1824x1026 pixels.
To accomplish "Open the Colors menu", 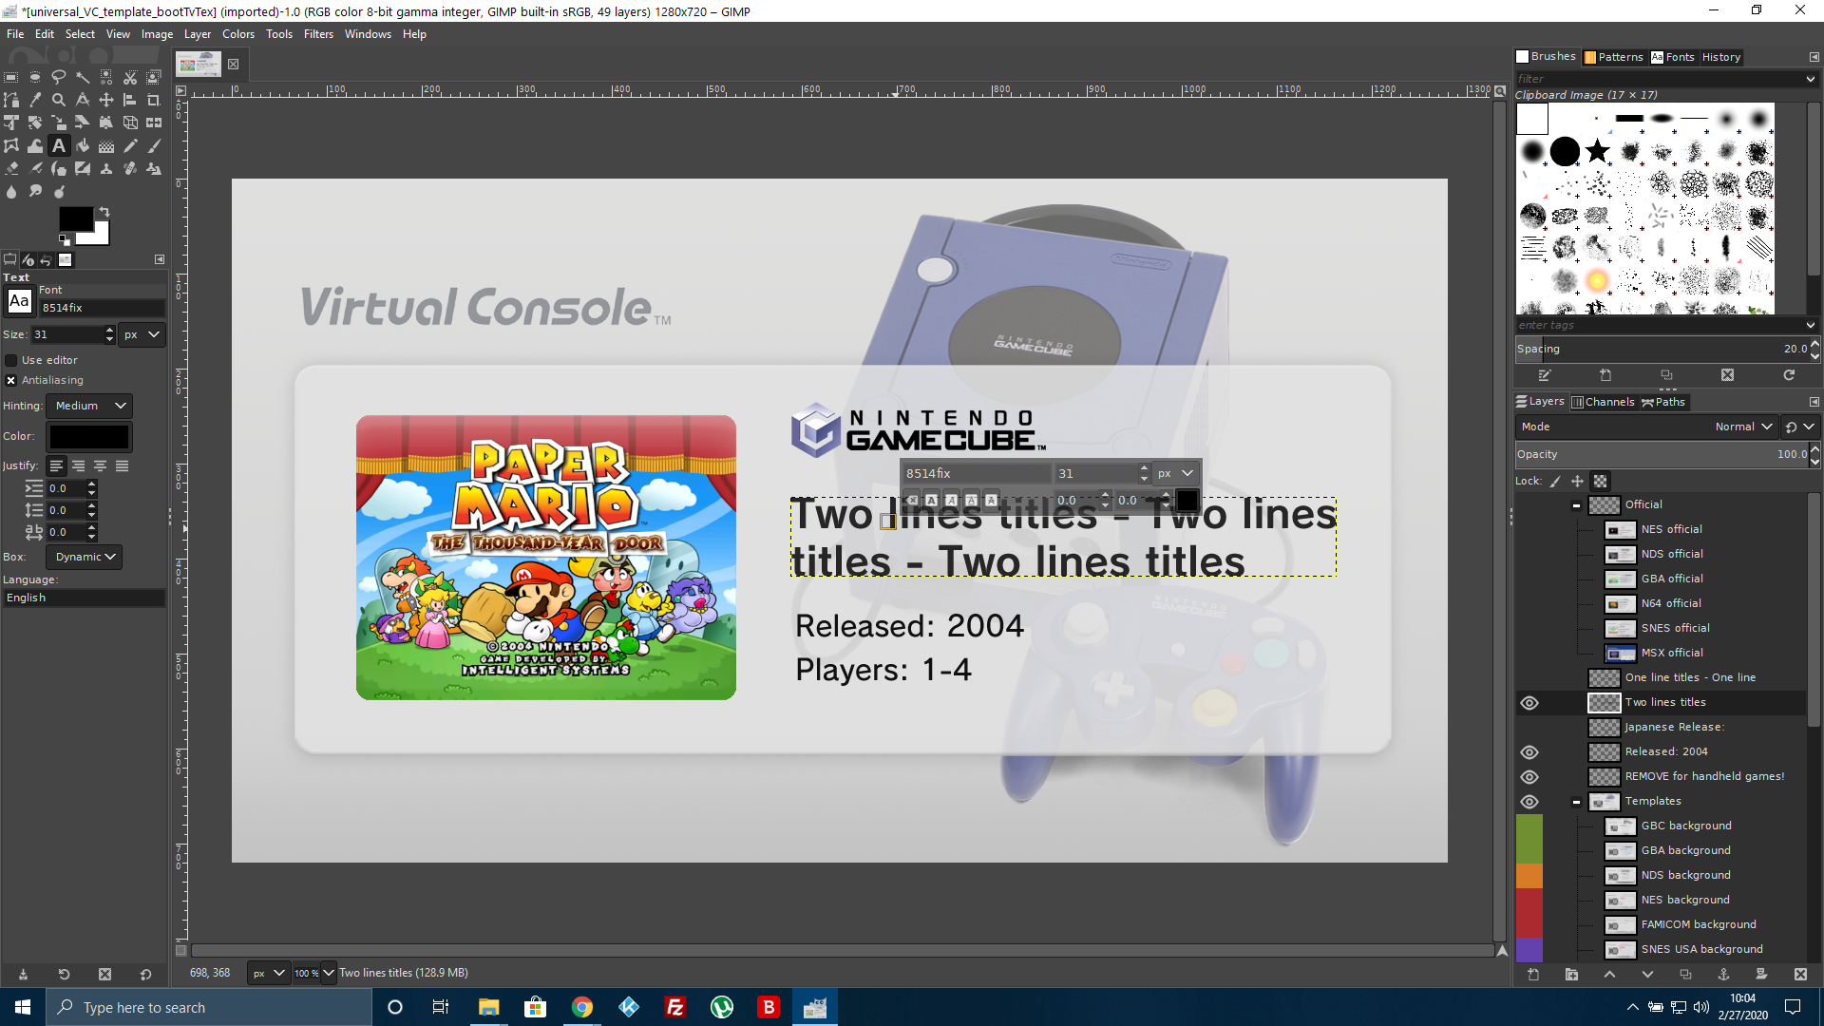I will pyautogui.click(x=238, y=34).
